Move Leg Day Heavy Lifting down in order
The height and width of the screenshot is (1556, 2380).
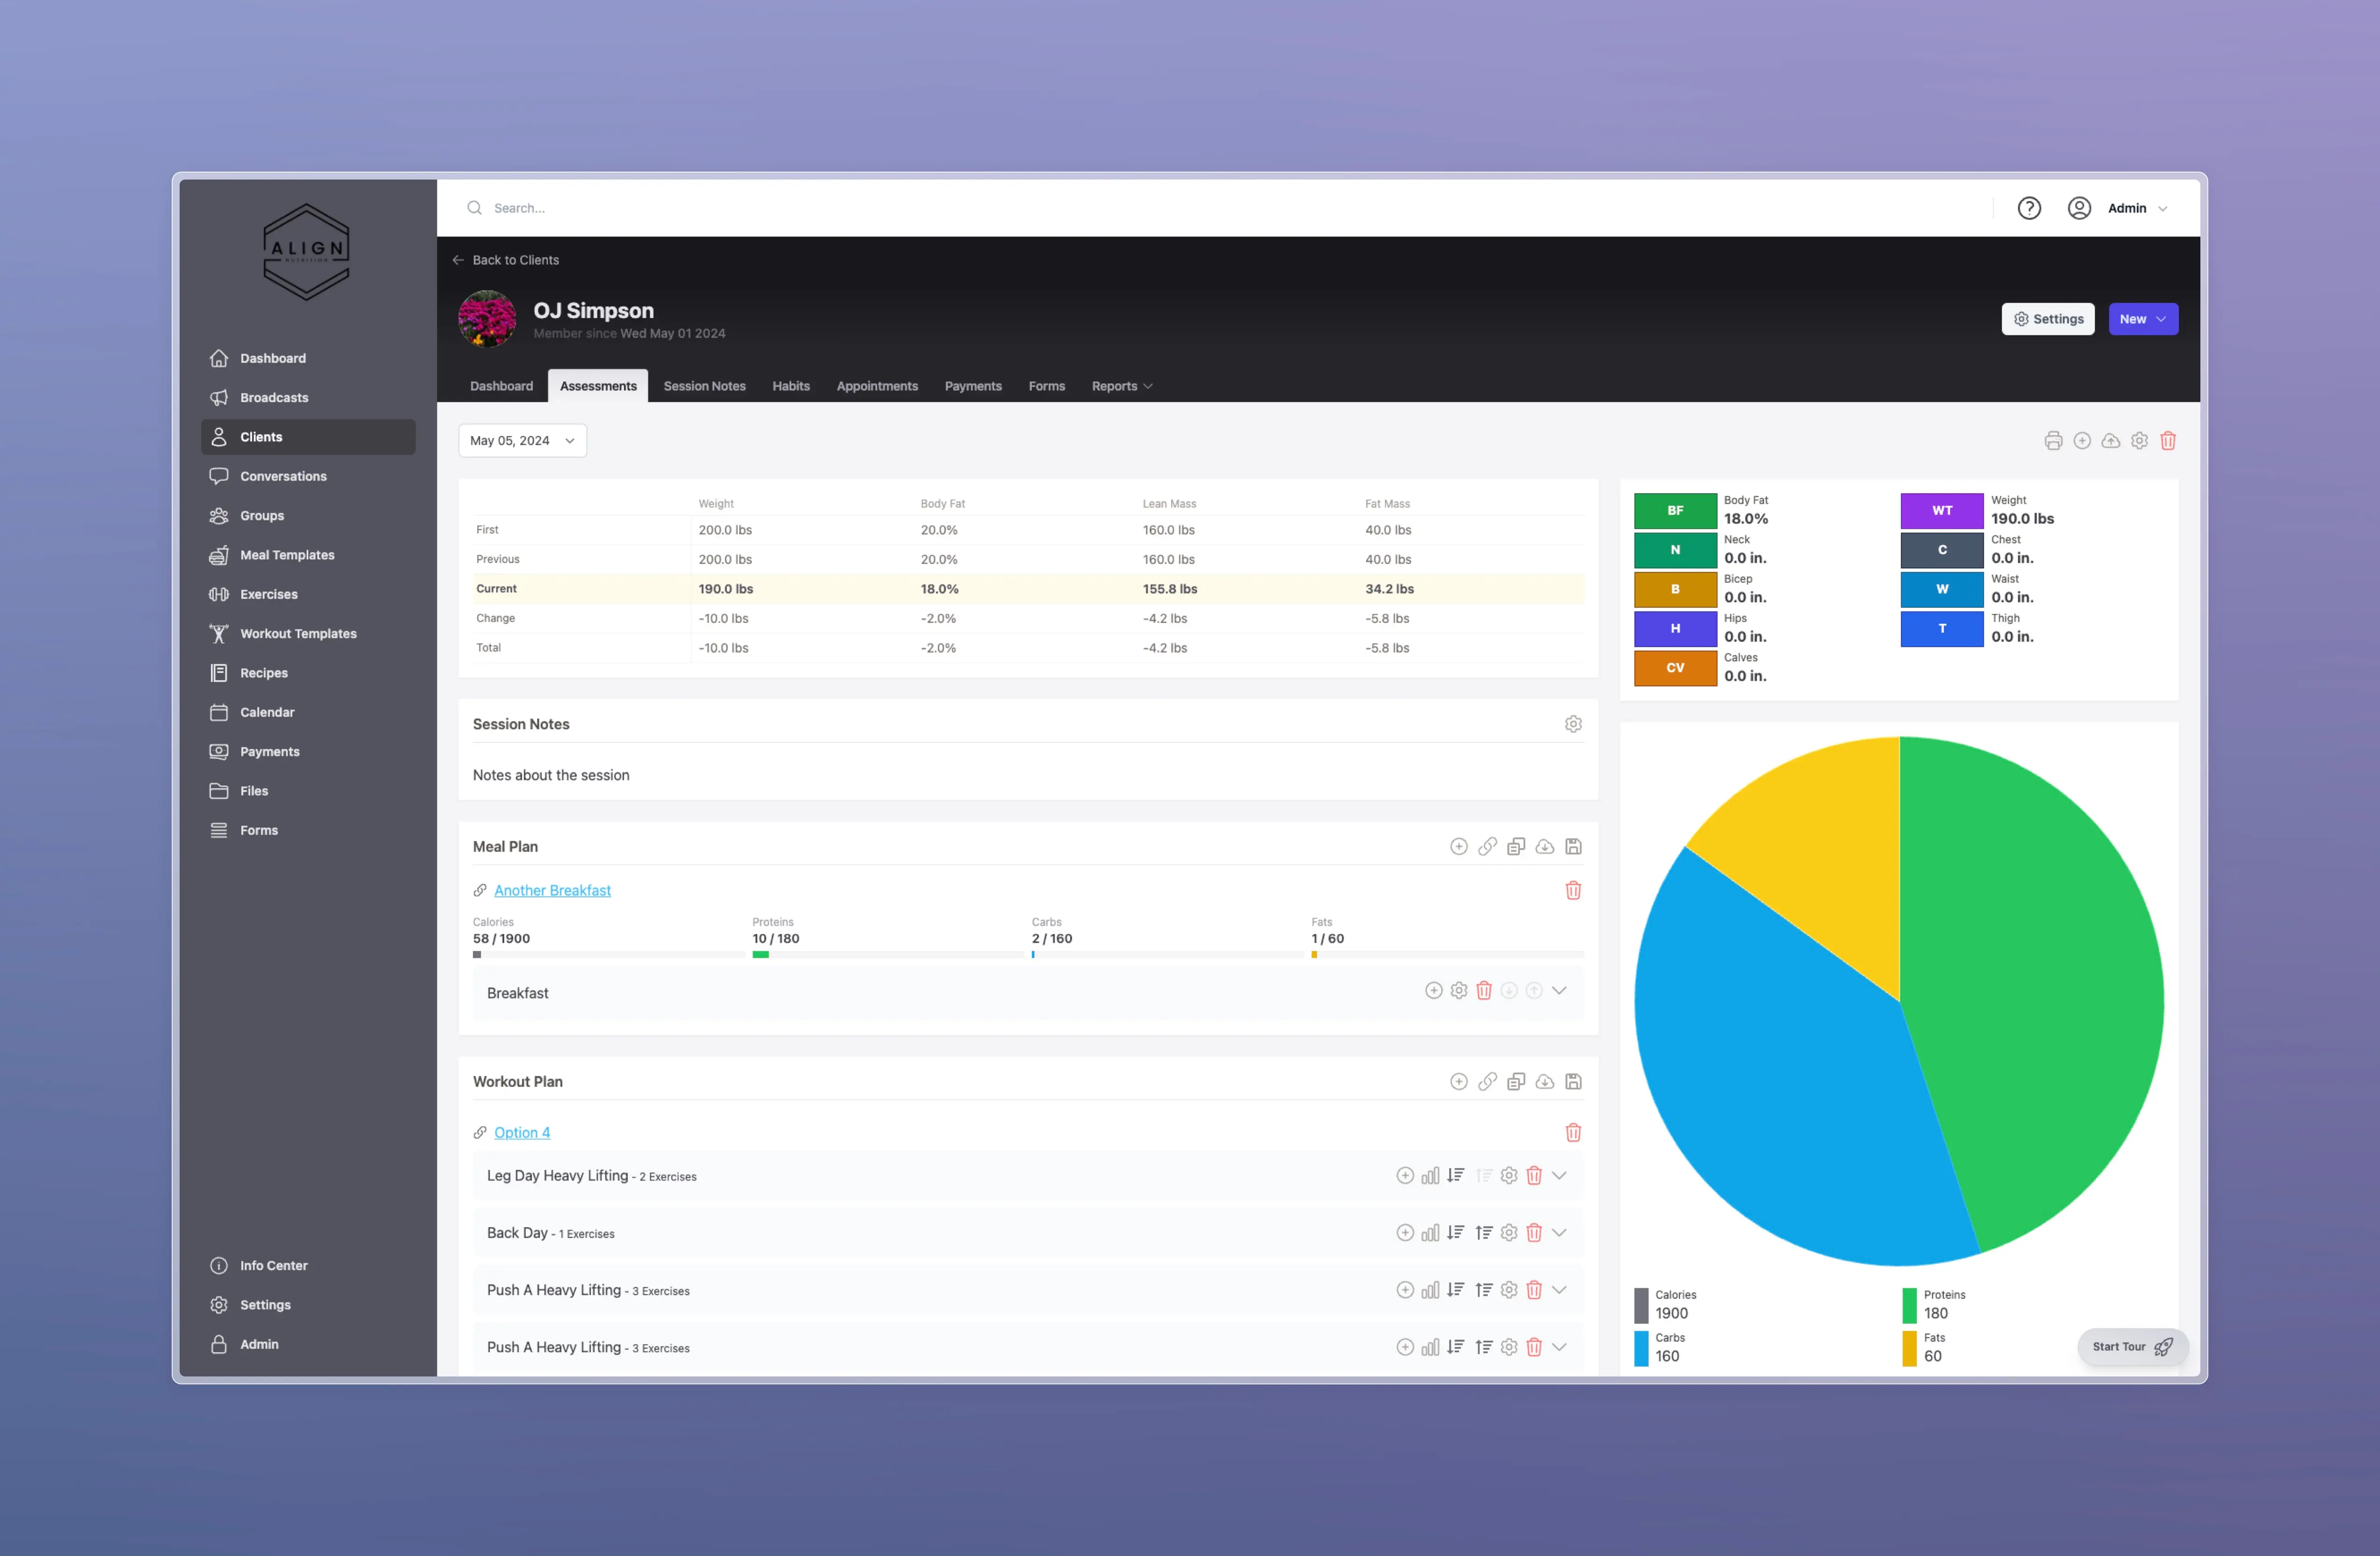point(1456,1175)
